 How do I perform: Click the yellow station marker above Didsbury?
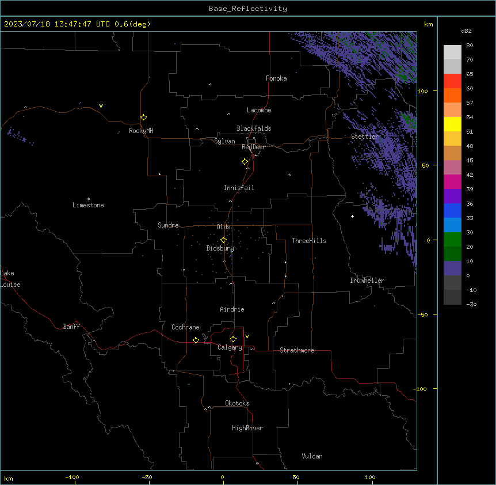coord(224,240)
